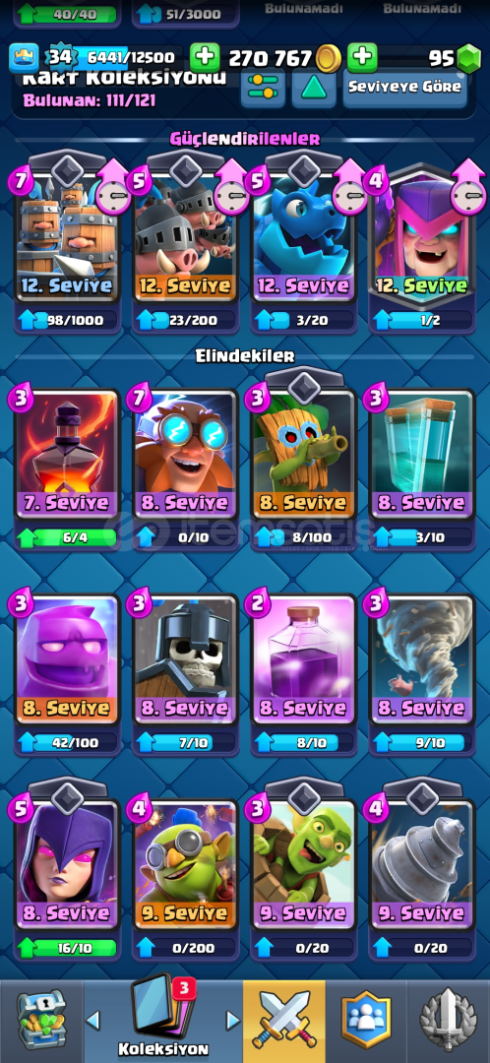This screenshot has width=490, height=1063.
Task: Tap the 6/4 upgrade bar under Seviye 7 spell
Action: pos(67,537)
